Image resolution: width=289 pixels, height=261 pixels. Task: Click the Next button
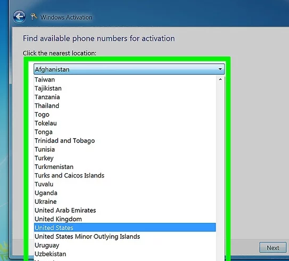273,248
